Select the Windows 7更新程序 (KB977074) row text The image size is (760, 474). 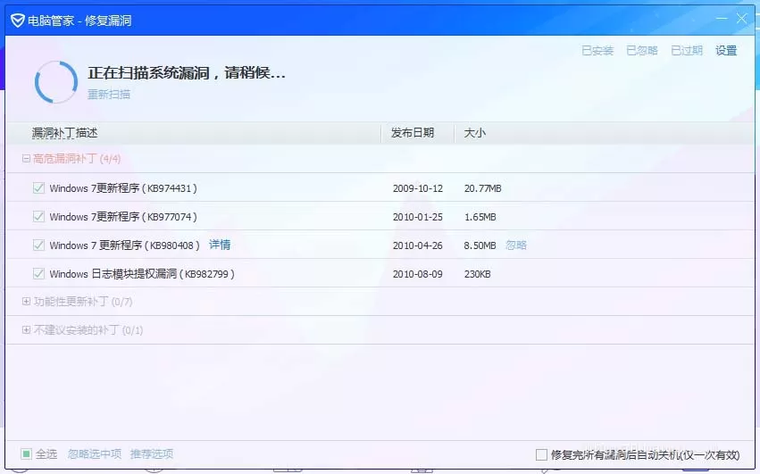coord(123,217)
